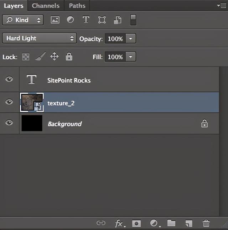
Task: Create a new layer group folder
Action: [171, 223]
